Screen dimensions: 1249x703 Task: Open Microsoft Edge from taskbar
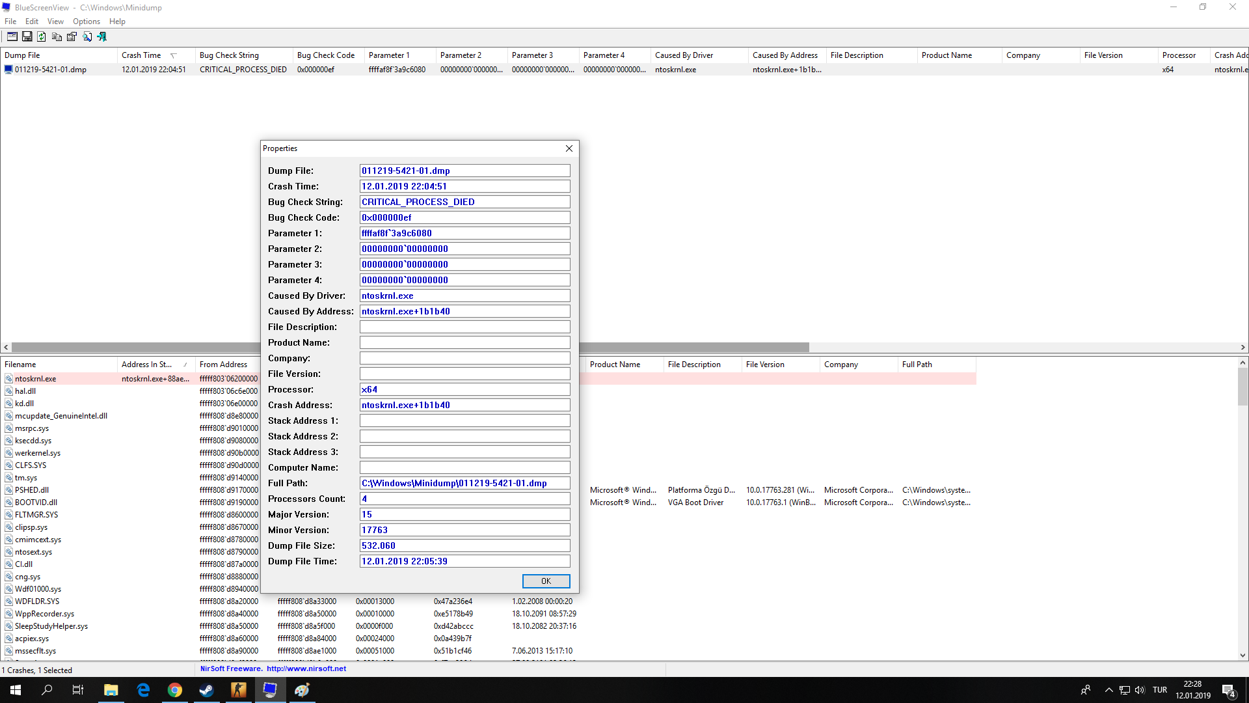pos(143,690)
